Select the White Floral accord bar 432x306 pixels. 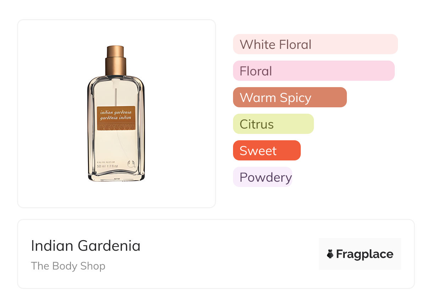click(x=315, y=44)
